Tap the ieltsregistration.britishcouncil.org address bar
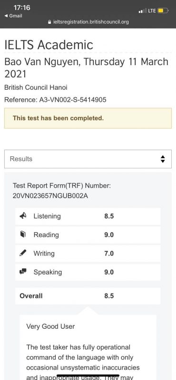The width and height of the screenshot is (176, 380). [x=88, y=22]
